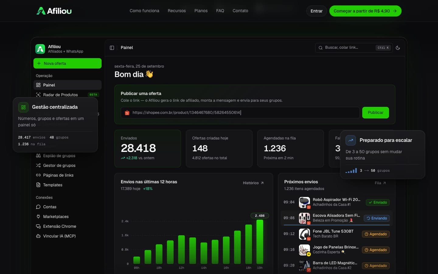
Task: Open Espião de grupos in the sidebar
Action: click(68, 156)
